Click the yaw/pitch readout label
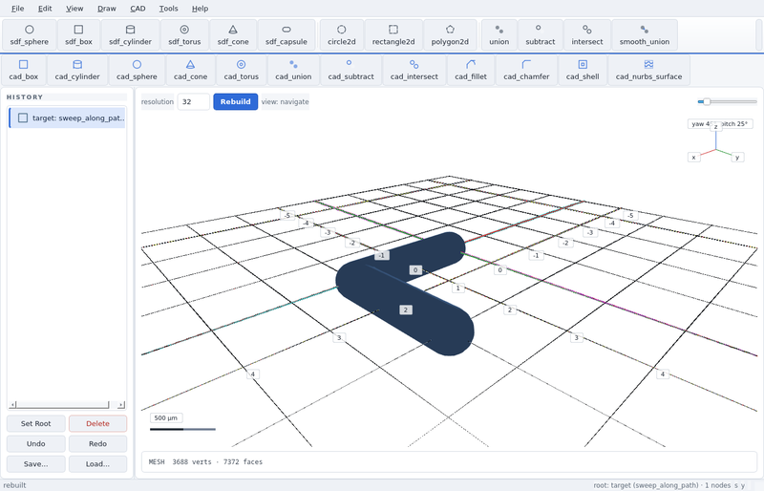764x491 pixels. [x=720, y=124]
